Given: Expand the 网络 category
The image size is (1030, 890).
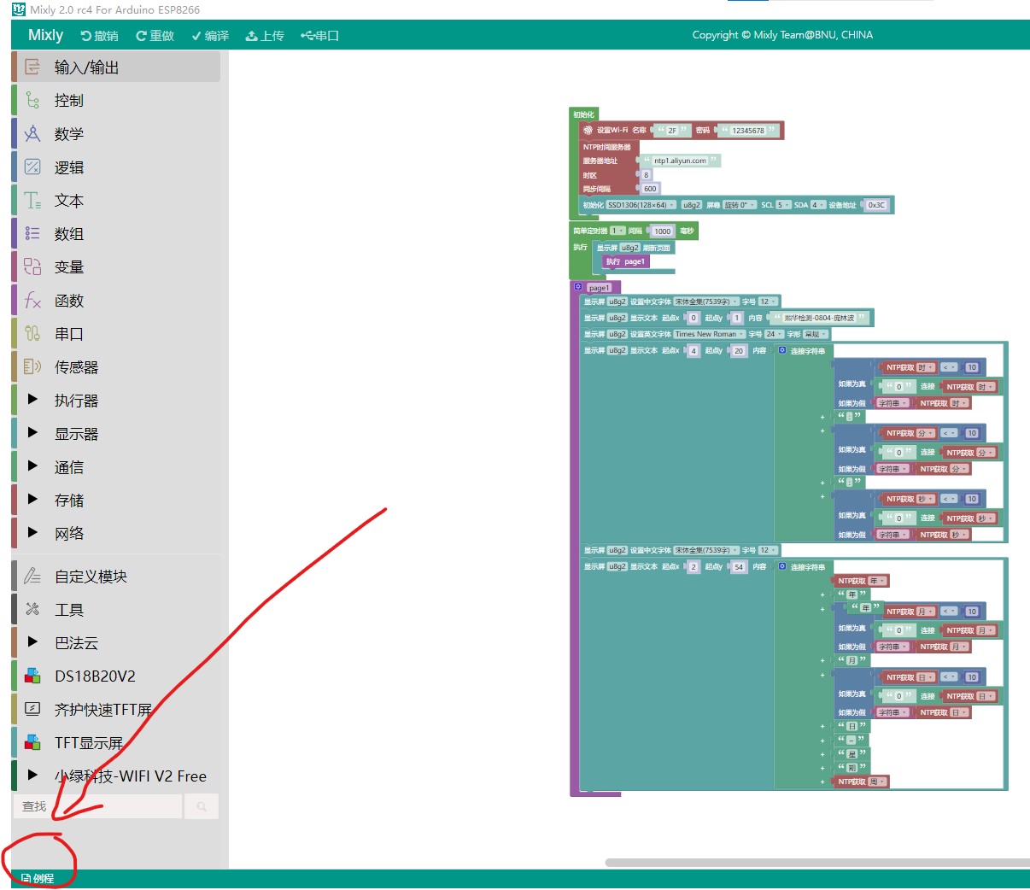Looking at the screenshot, I should click(116, 533).
